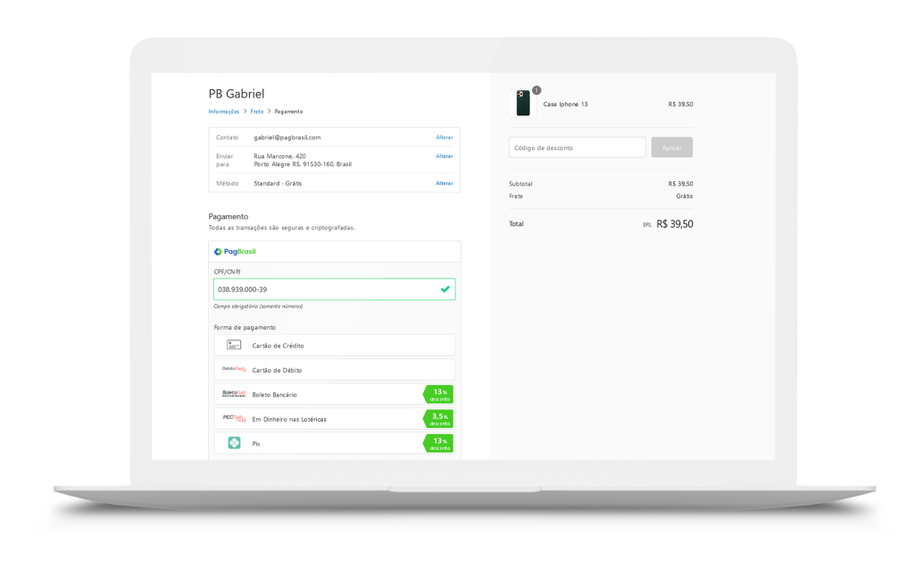Click the PagBrasil logo
914x570 pixels.
click(235, 251)
